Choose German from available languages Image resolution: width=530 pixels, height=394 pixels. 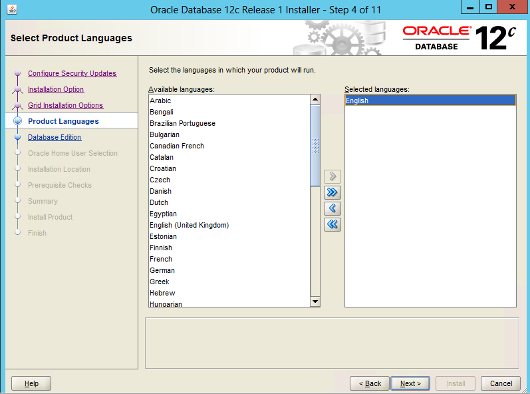[162, 270]
